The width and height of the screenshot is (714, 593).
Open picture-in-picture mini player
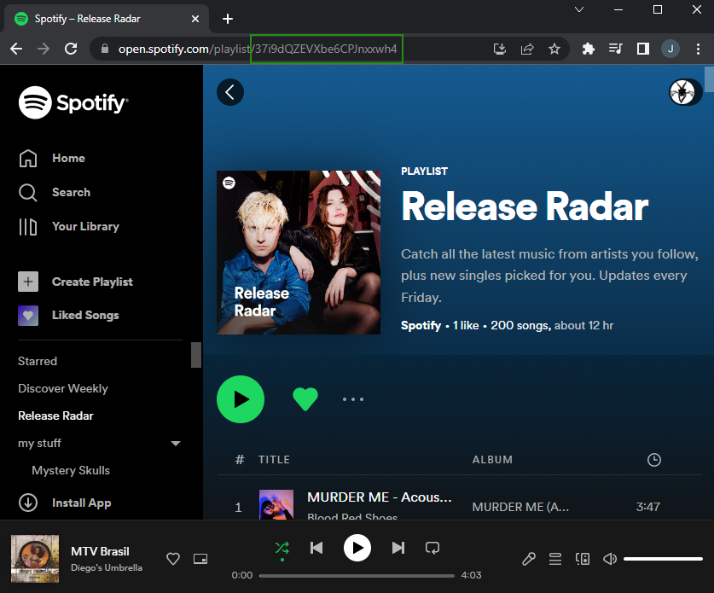coord(200,559)
